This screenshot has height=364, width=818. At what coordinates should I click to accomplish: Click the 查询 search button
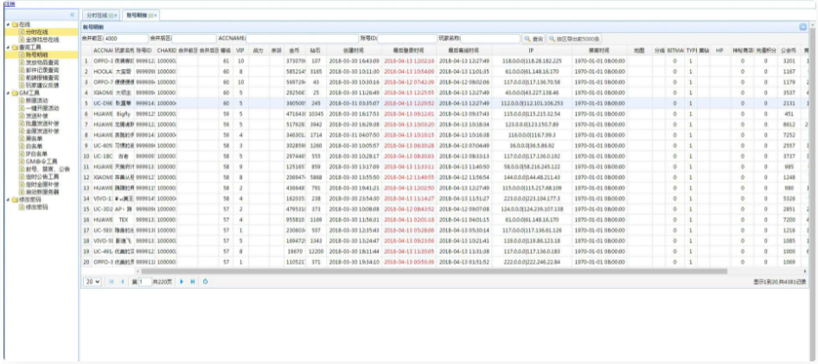tap(534, 39)
